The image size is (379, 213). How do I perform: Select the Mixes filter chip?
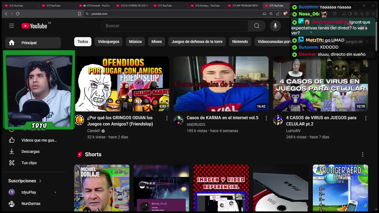(157, 42)
